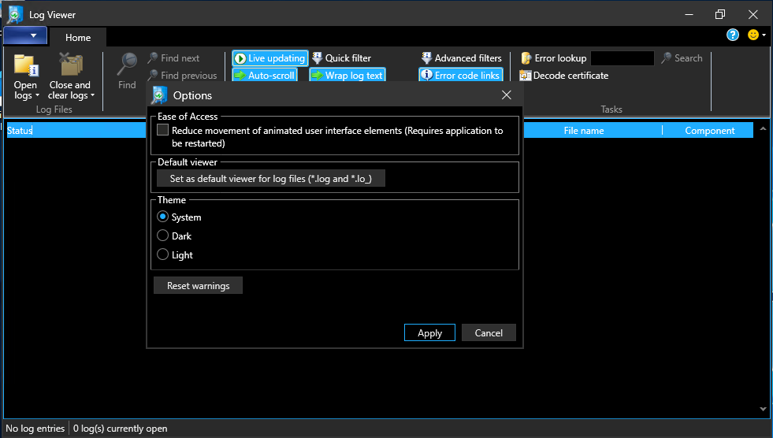Click Set as default viewer button

(276, 179)
